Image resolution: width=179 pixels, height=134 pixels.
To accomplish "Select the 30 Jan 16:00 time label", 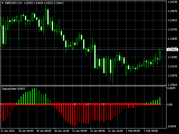I will point(62,131).
